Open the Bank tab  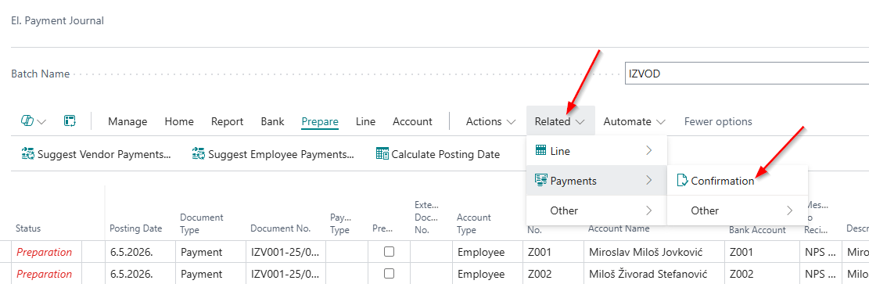(x=273, y=121)
